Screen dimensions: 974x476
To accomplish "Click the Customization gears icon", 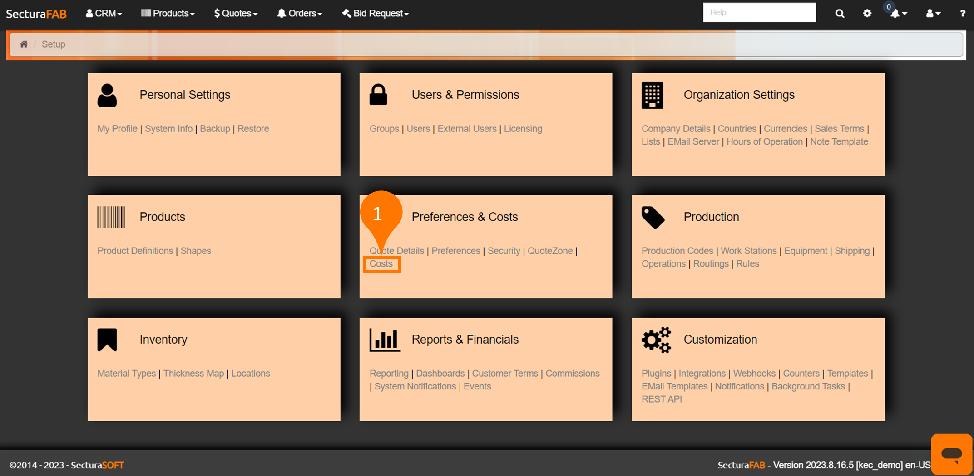I will (x=656, y=340).
